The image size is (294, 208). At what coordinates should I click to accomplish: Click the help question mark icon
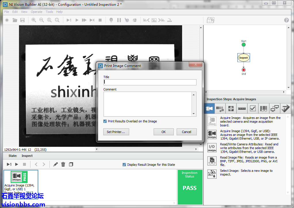pyautogui.click(x=286, y=20)
